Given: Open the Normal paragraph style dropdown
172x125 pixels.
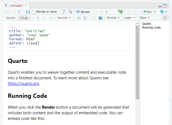Looking at the screenshot, I should click(64, 18).
